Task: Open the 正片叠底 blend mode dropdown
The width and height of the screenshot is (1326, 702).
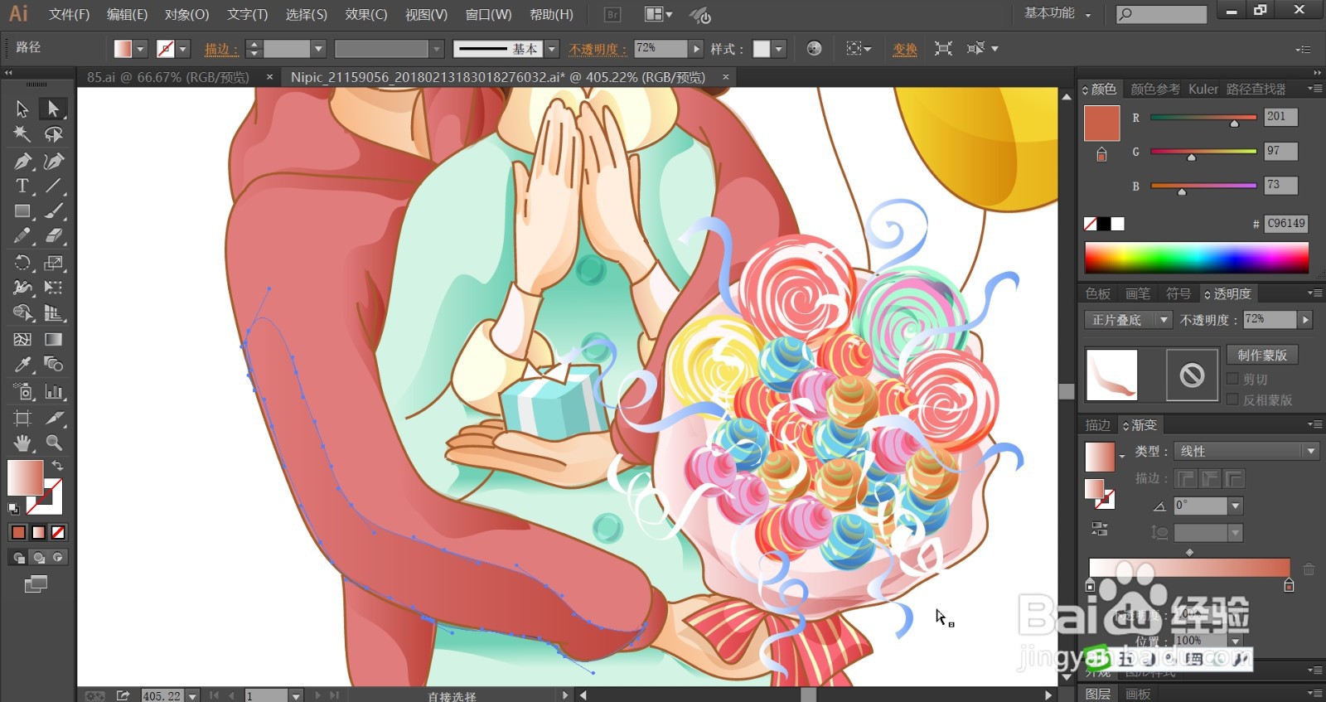Action: point(1128,320)
